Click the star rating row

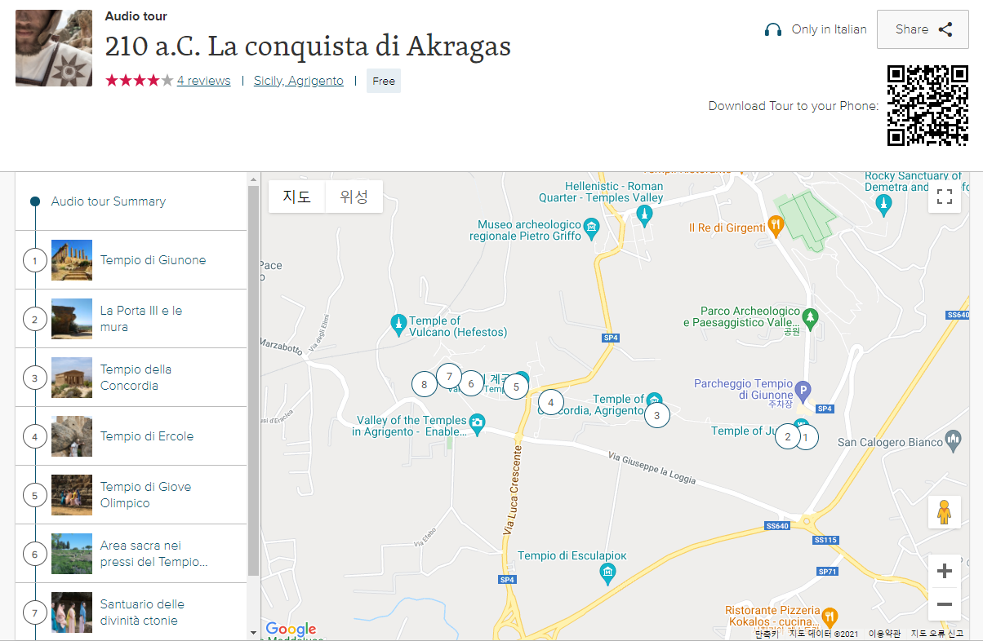(x=140, y=80)
